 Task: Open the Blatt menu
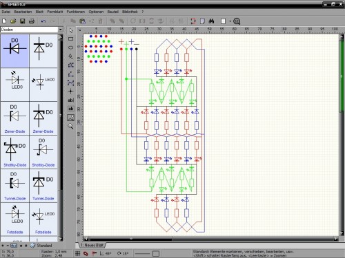[39, 12]
